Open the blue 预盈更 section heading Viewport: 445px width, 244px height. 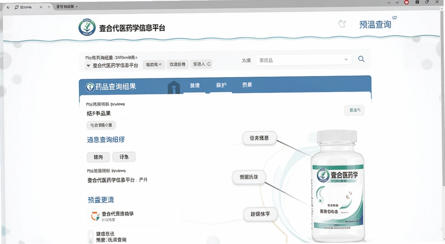pyautogui.click(x=101, y=200)
